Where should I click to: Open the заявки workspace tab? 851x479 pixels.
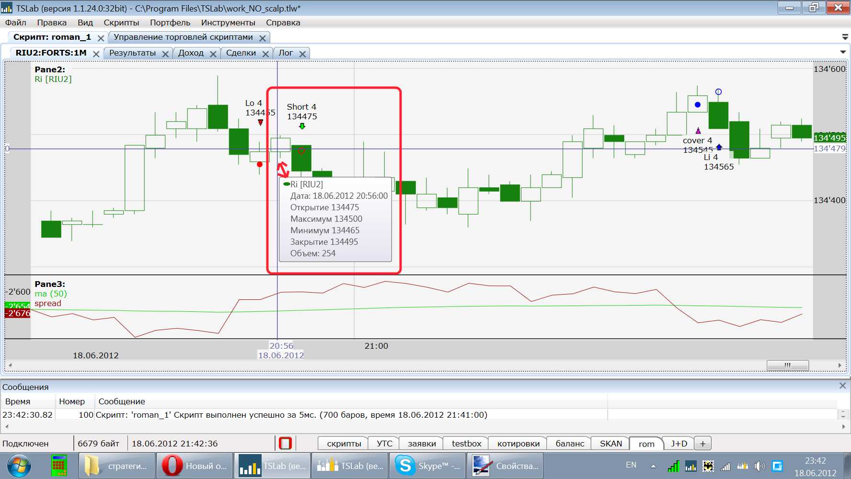point(422,444)
